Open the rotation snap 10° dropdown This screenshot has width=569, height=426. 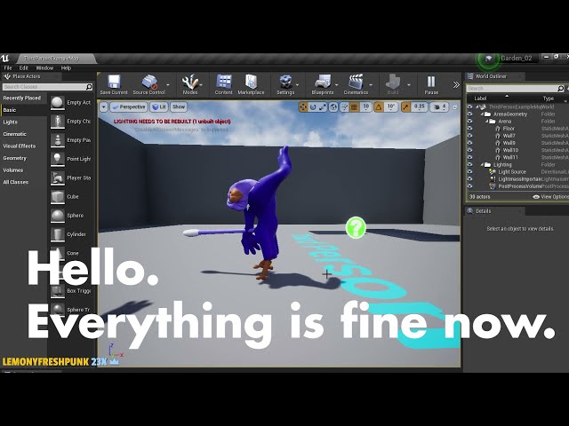pyautogui.click(x=391, y=106)
